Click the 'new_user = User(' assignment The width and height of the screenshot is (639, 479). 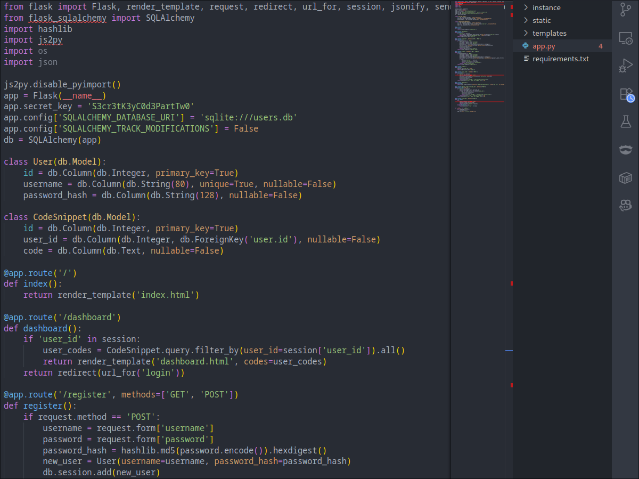point(82,462)
